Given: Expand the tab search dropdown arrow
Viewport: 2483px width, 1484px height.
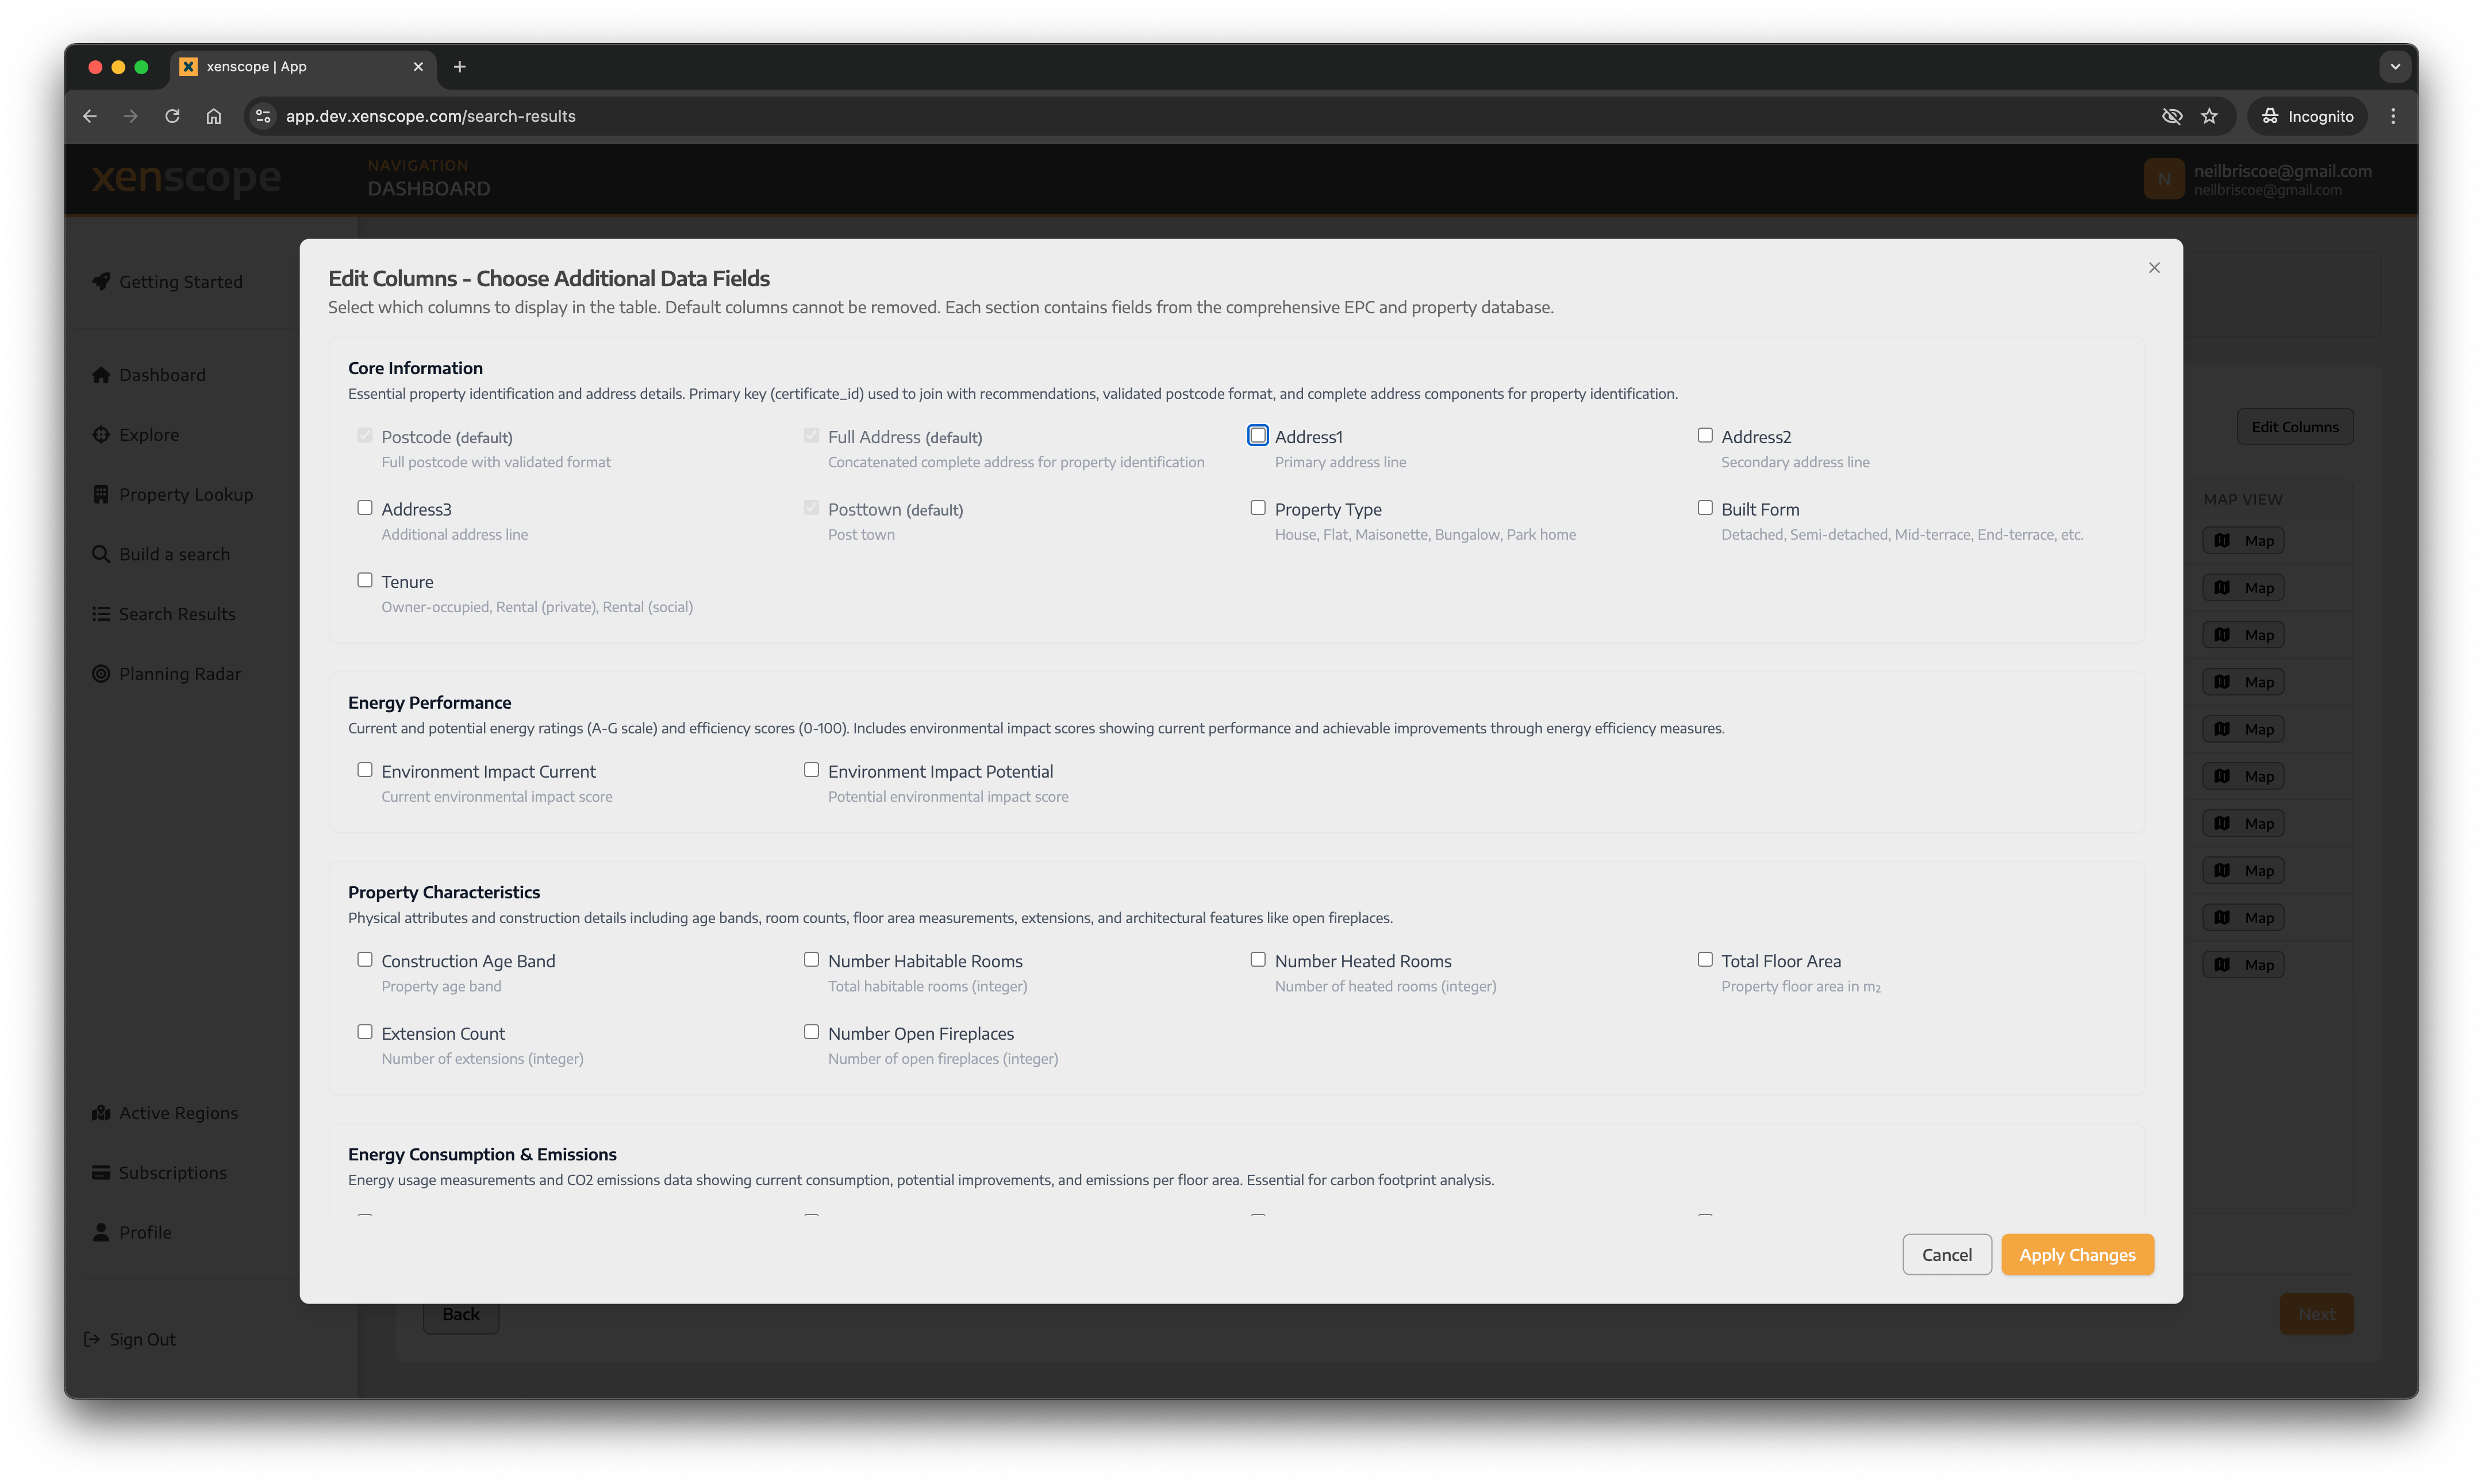Looking at the screenshot, I should [2394, 67].
